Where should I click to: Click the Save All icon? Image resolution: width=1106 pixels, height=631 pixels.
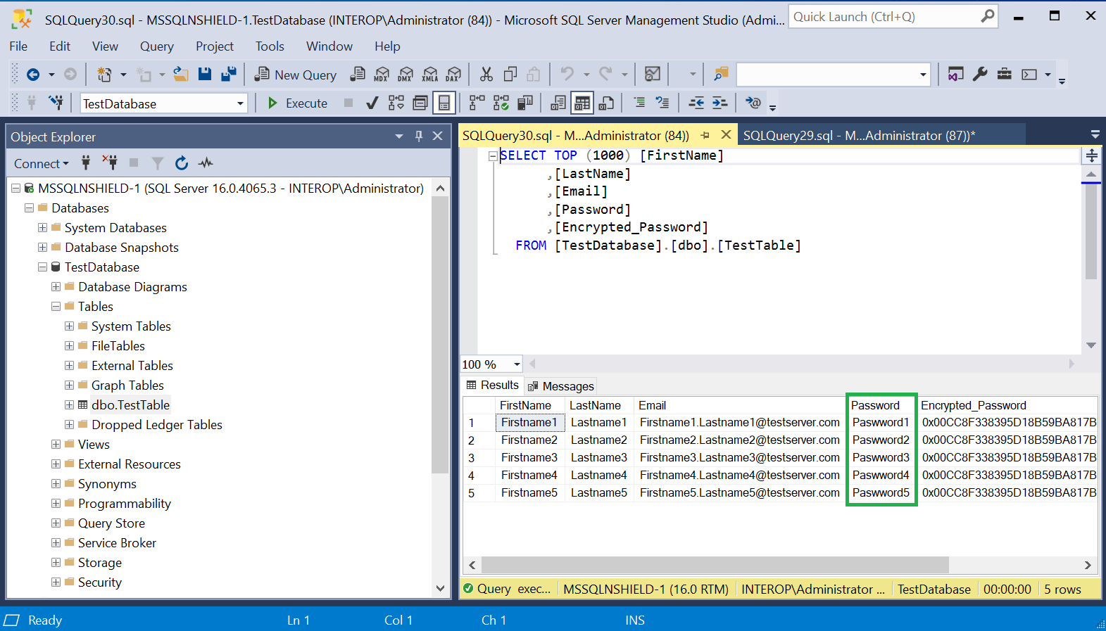click(x=229, y=74)
